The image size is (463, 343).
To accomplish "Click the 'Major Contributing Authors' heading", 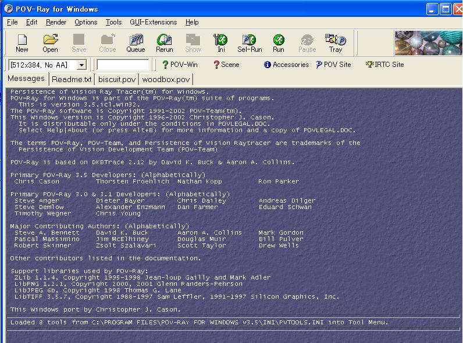I will coord(99,226).
